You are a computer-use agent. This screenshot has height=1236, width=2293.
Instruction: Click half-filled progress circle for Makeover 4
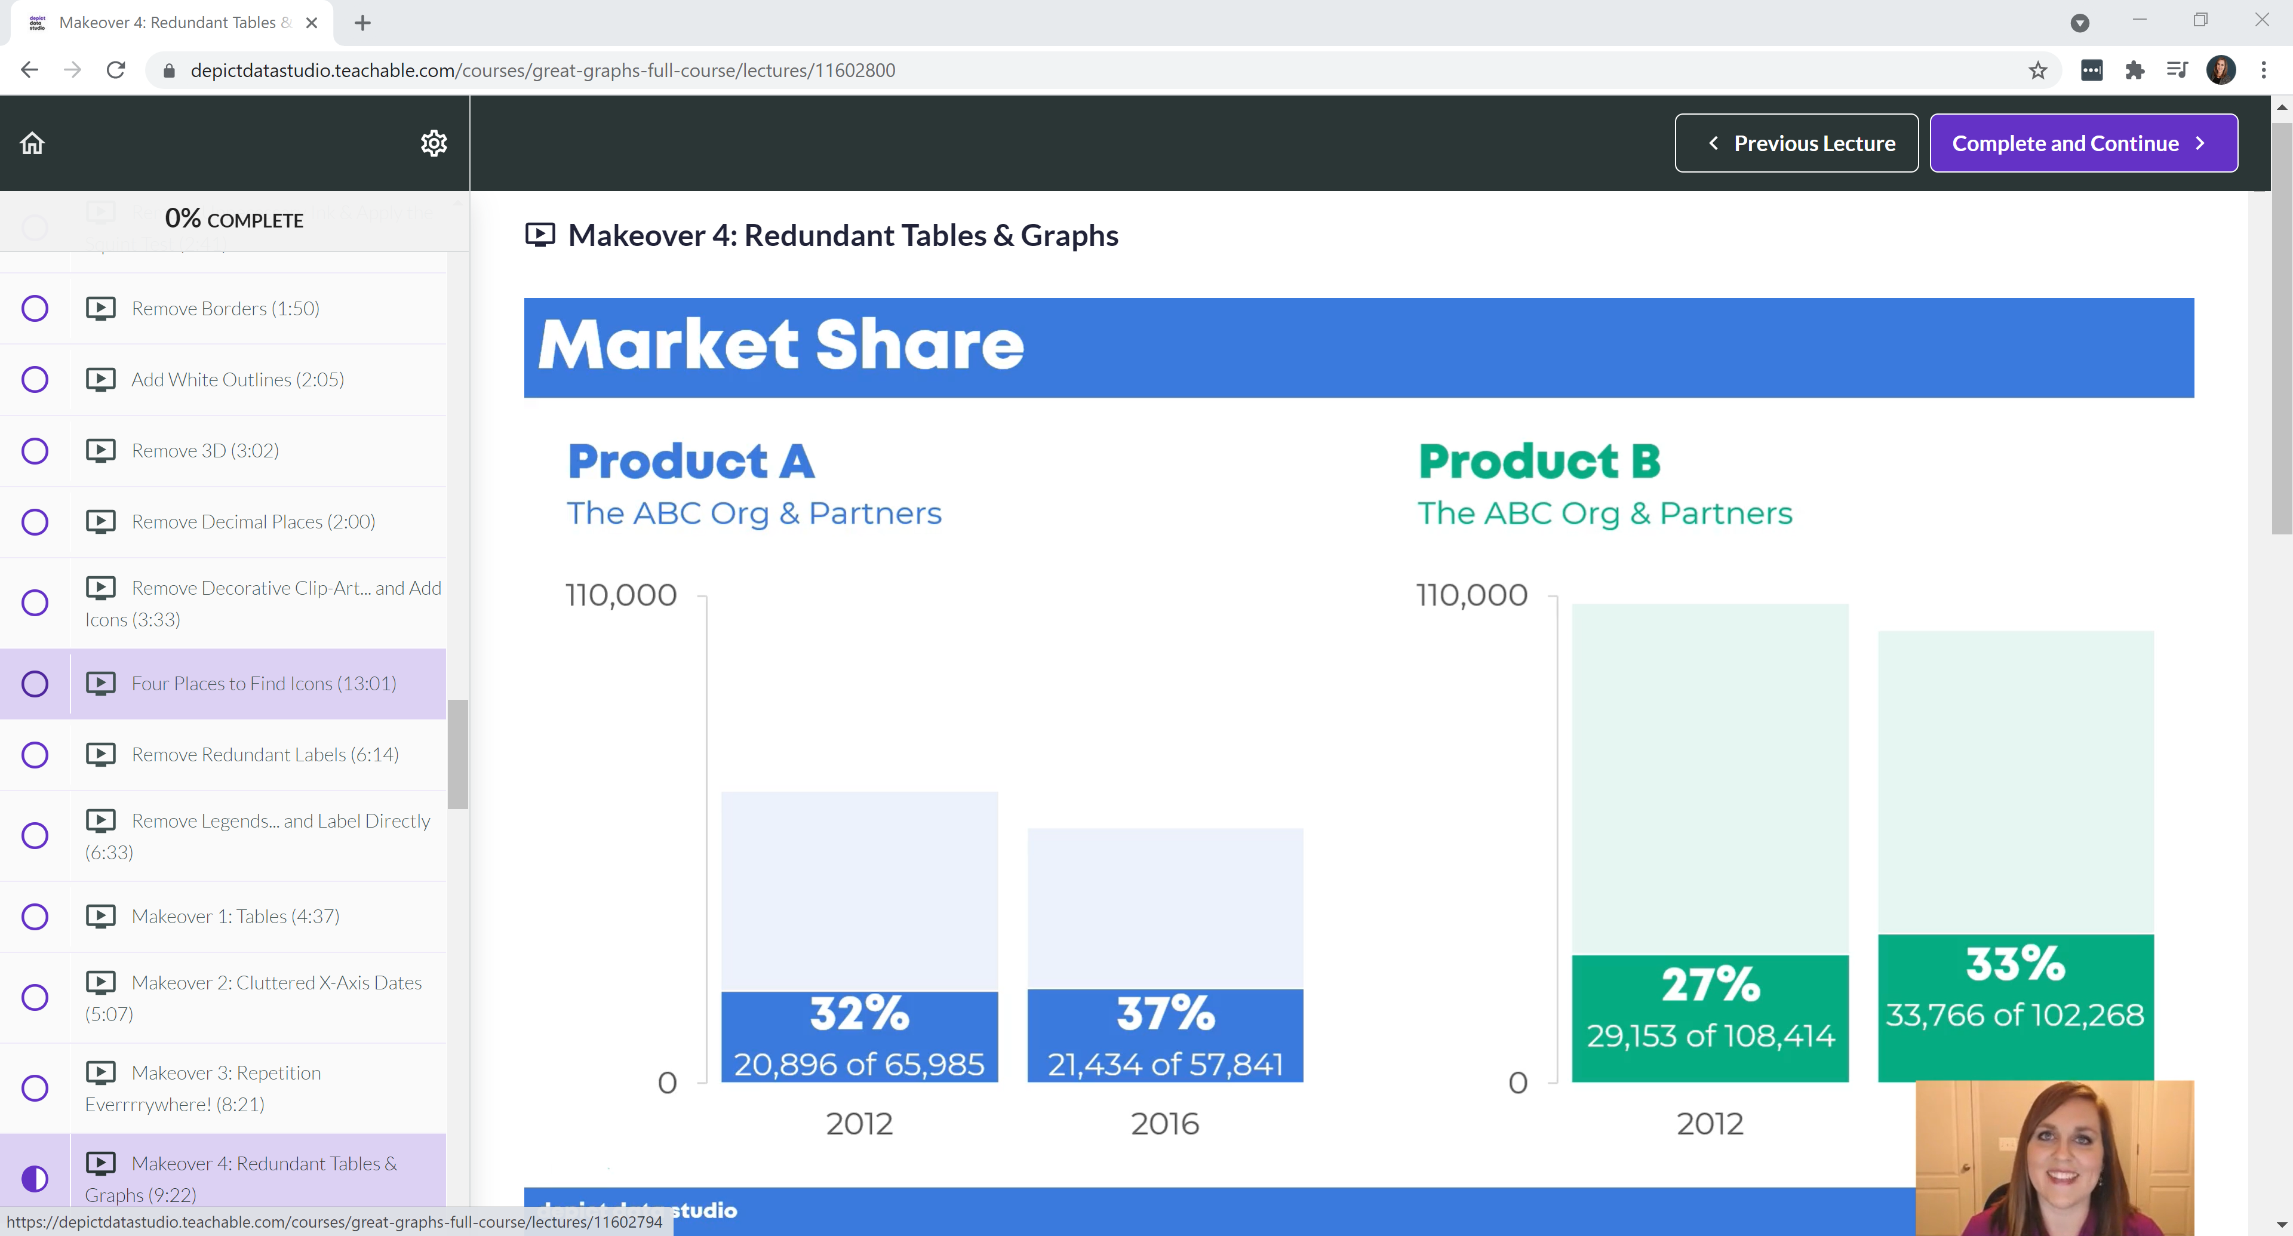[35, 1178]
